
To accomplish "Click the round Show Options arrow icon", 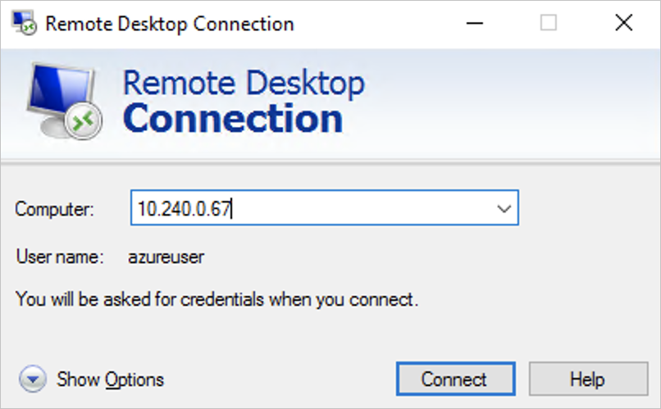I will coord(33,379).
